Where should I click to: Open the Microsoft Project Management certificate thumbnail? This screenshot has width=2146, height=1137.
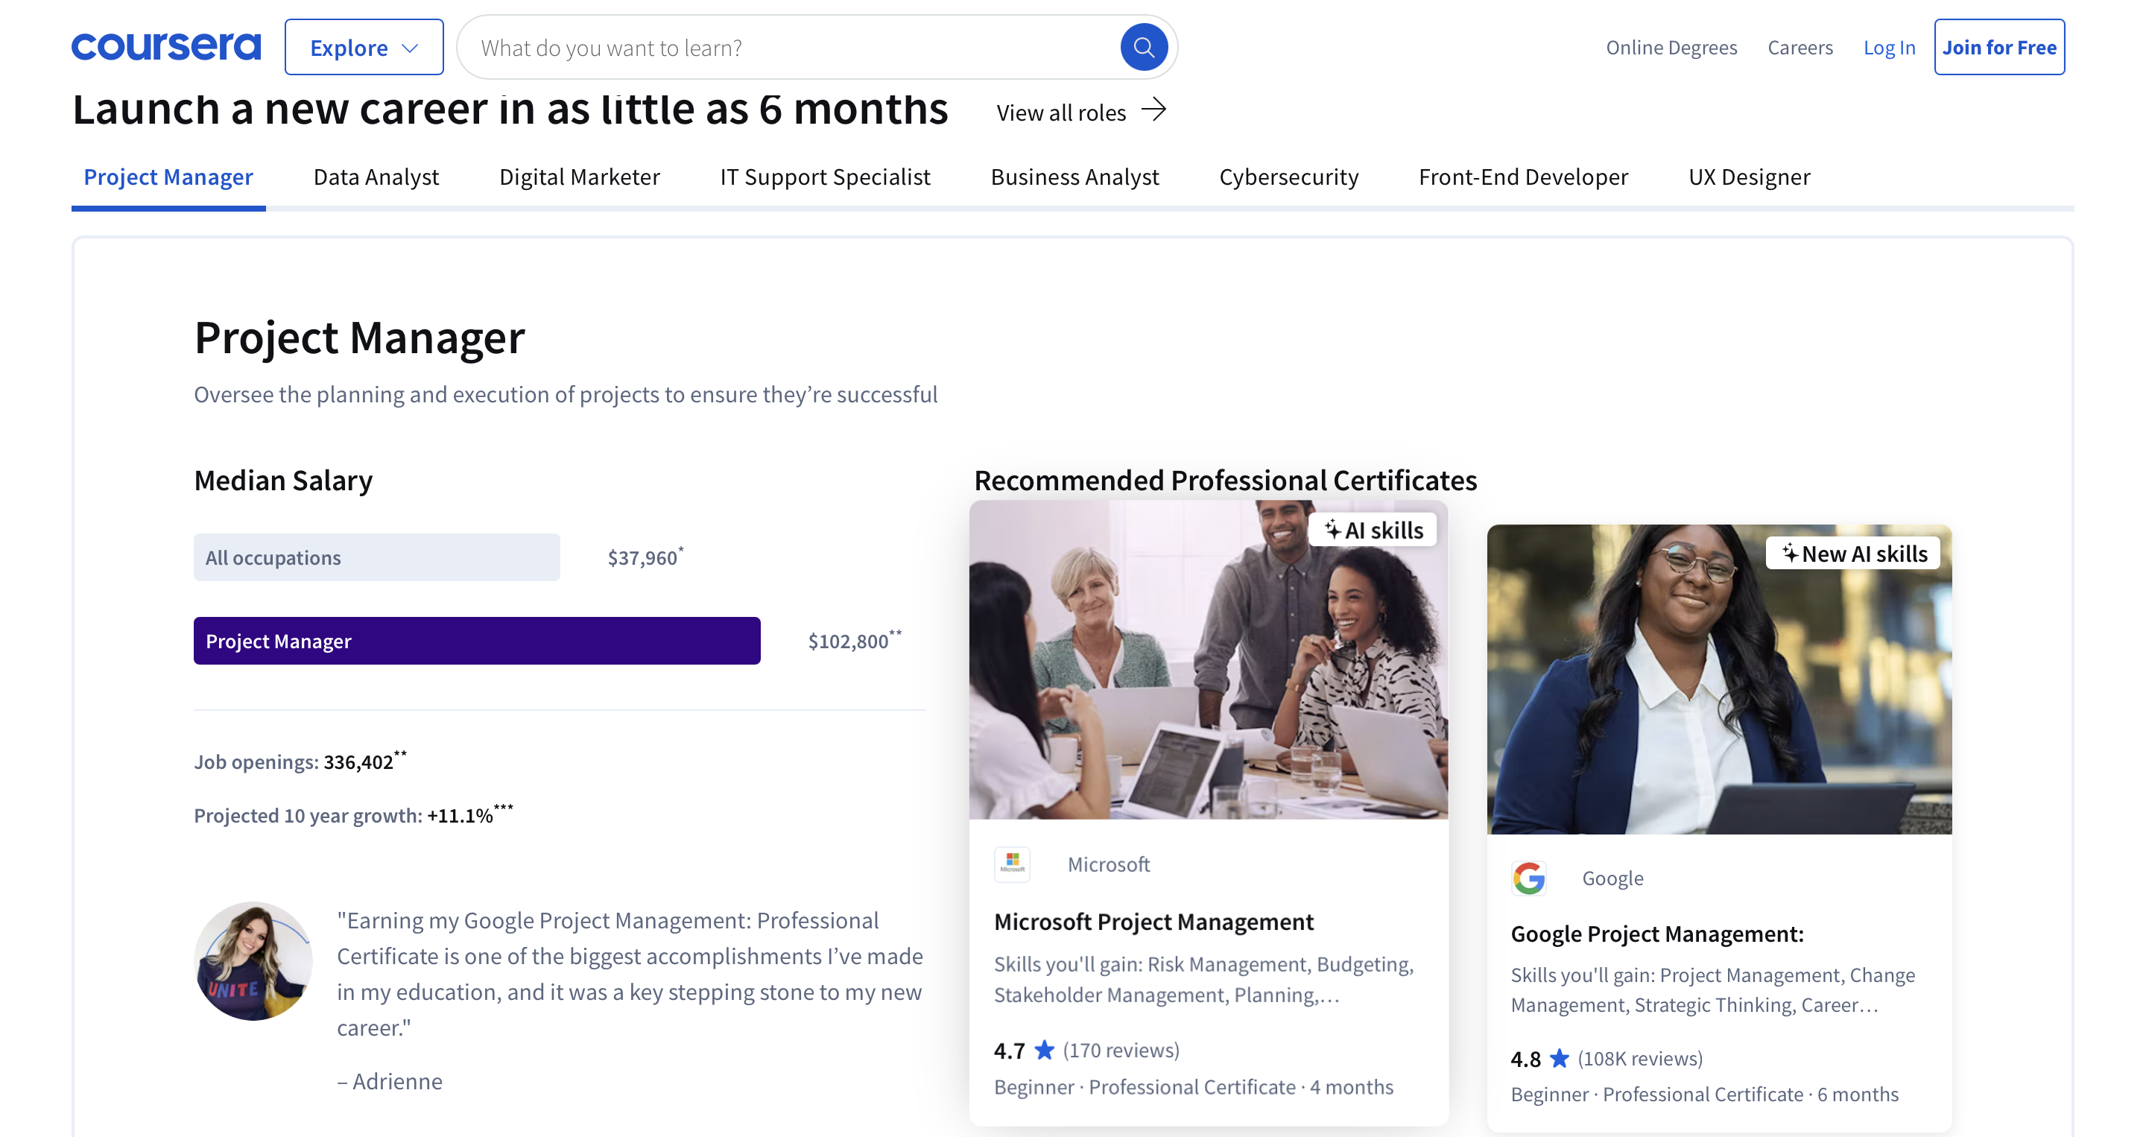1208,659
